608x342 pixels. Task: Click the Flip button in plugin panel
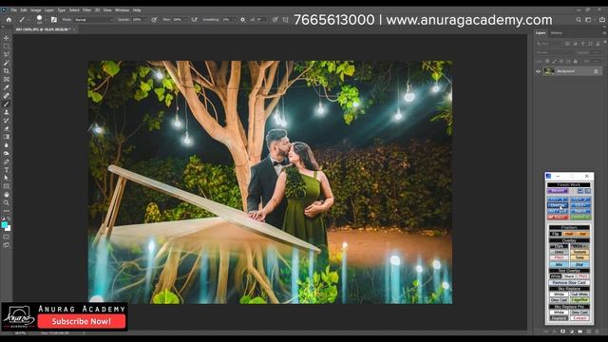click(555, 234)
